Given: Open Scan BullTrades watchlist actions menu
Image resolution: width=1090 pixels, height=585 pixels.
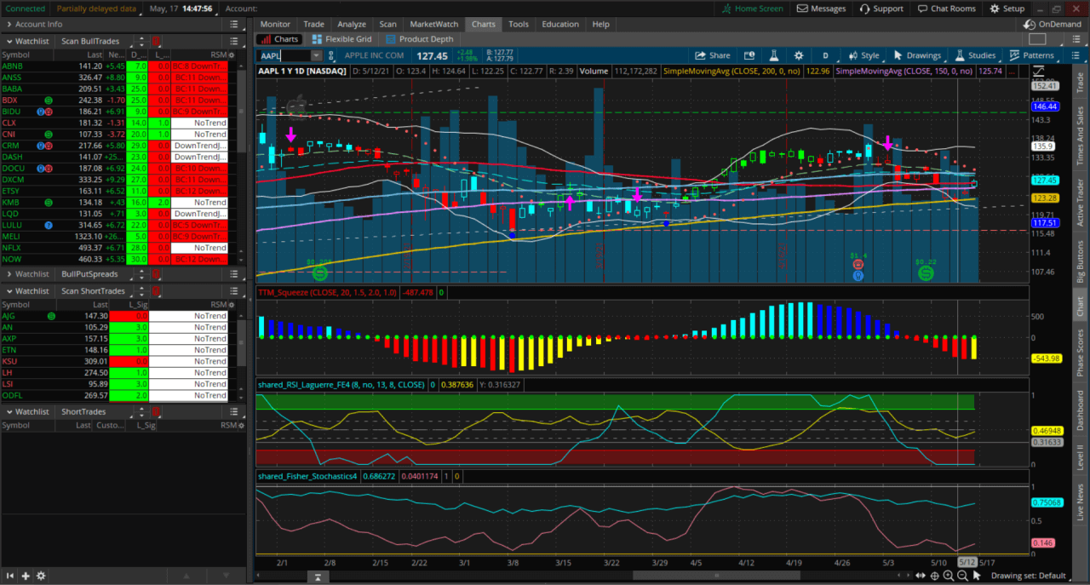Looking at the screenshot, I should 234,41.
